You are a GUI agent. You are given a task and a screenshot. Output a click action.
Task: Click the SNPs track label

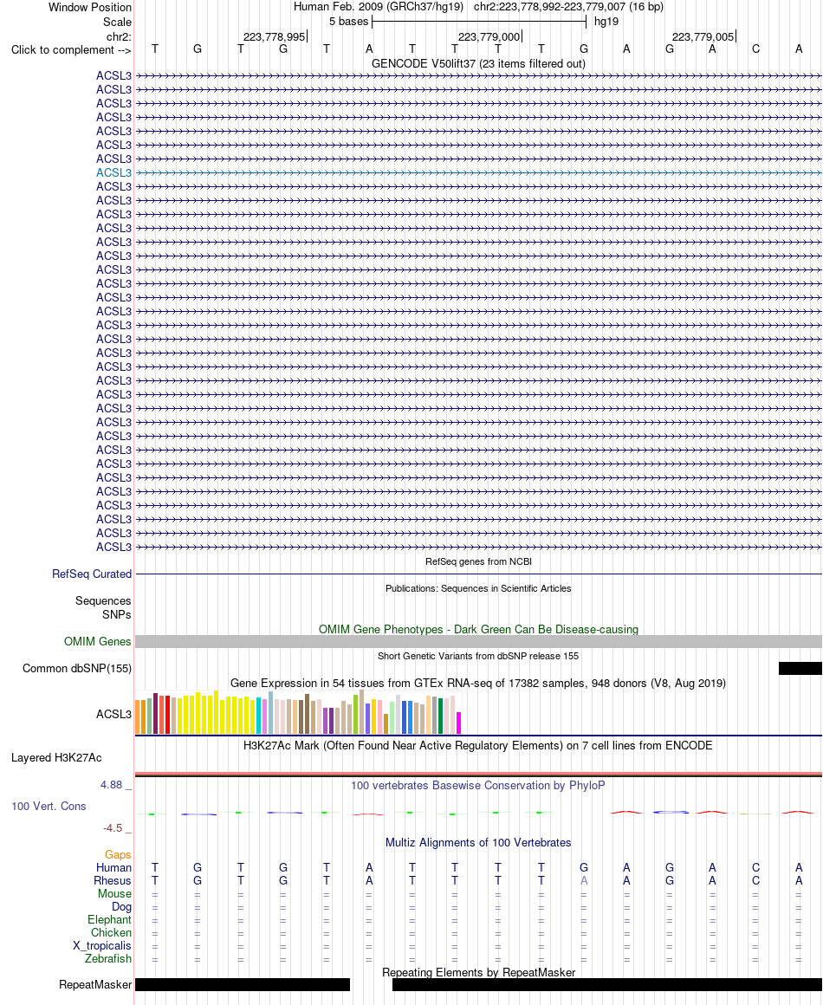[117, 614]
